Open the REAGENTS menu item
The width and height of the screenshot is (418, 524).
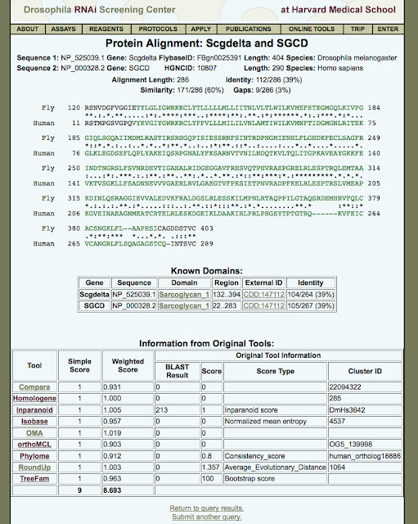106,29
